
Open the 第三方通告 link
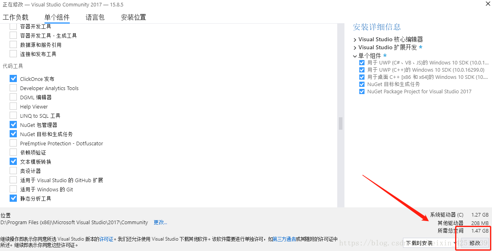click(284, 239)
